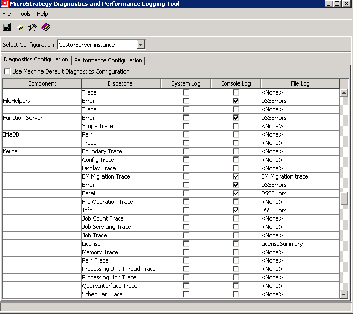
Task: Click the Dispatcher column header
Action: click(x=121, y=83)
